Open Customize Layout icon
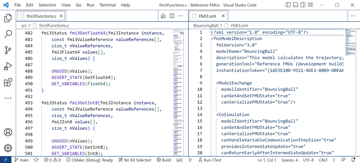This screenshot has height=163, width=360. coord(310,5)
